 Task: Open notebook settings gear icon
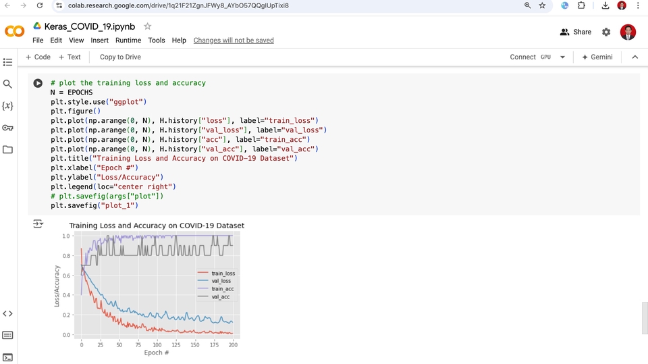coord(606,32)
